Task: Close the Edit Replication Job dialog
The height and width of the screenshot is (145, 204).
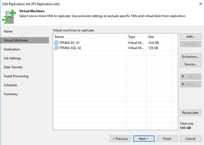Action: coord(201,4)
